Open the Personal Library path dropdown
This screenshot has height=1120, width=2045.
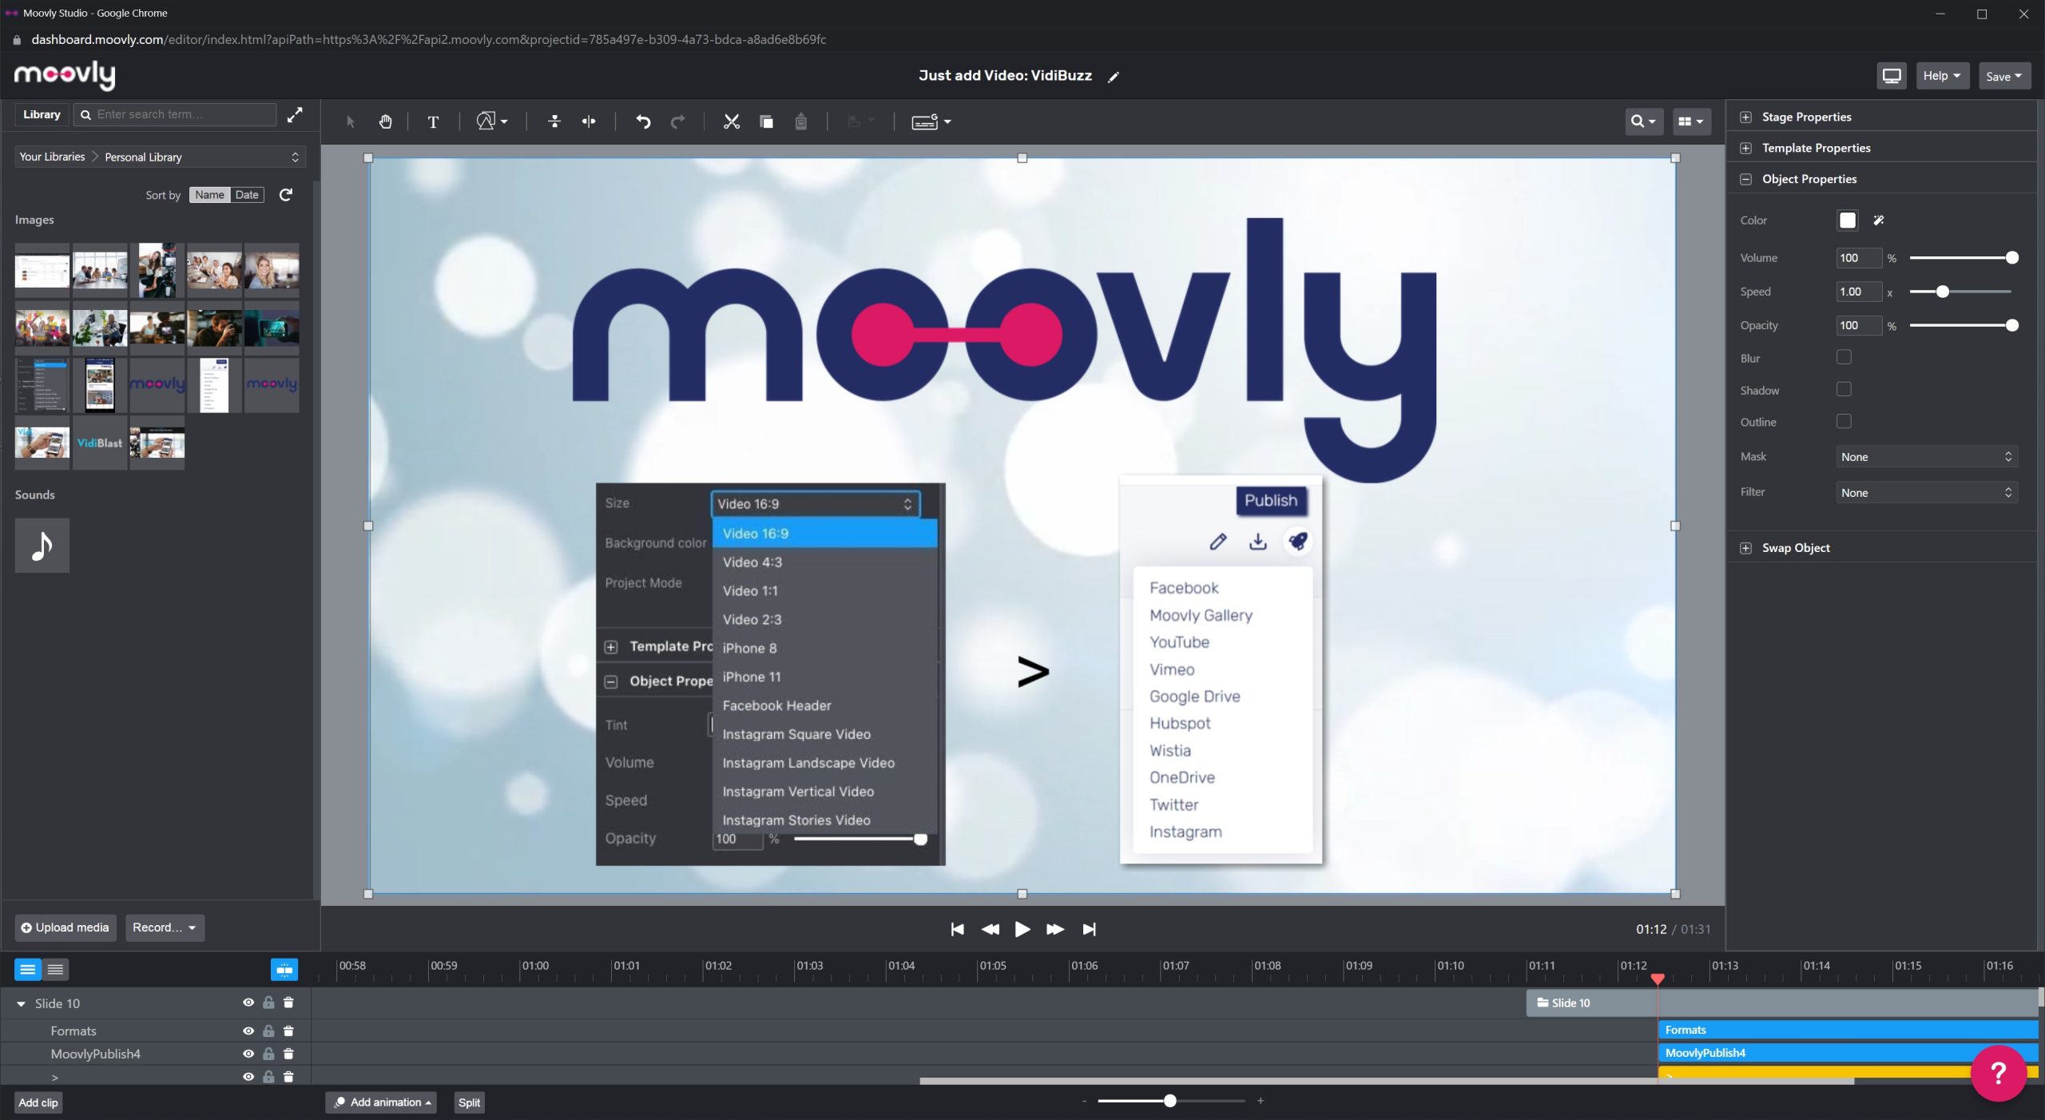click(x=160, y=157)
